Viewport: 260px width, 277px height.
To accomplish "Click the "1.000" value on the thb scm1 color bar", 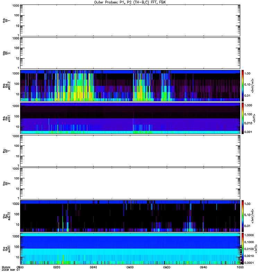I will [x=248, y=105].
